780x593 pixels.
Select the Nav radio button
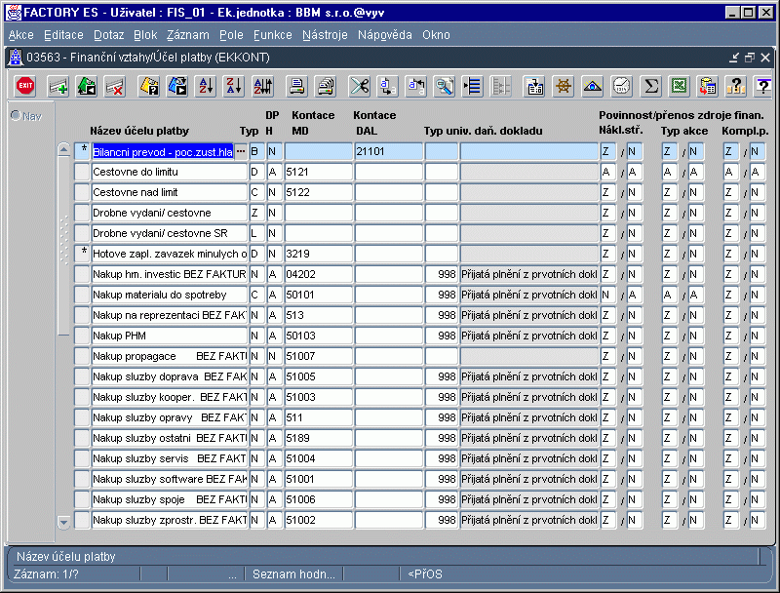tap(16, 116)
